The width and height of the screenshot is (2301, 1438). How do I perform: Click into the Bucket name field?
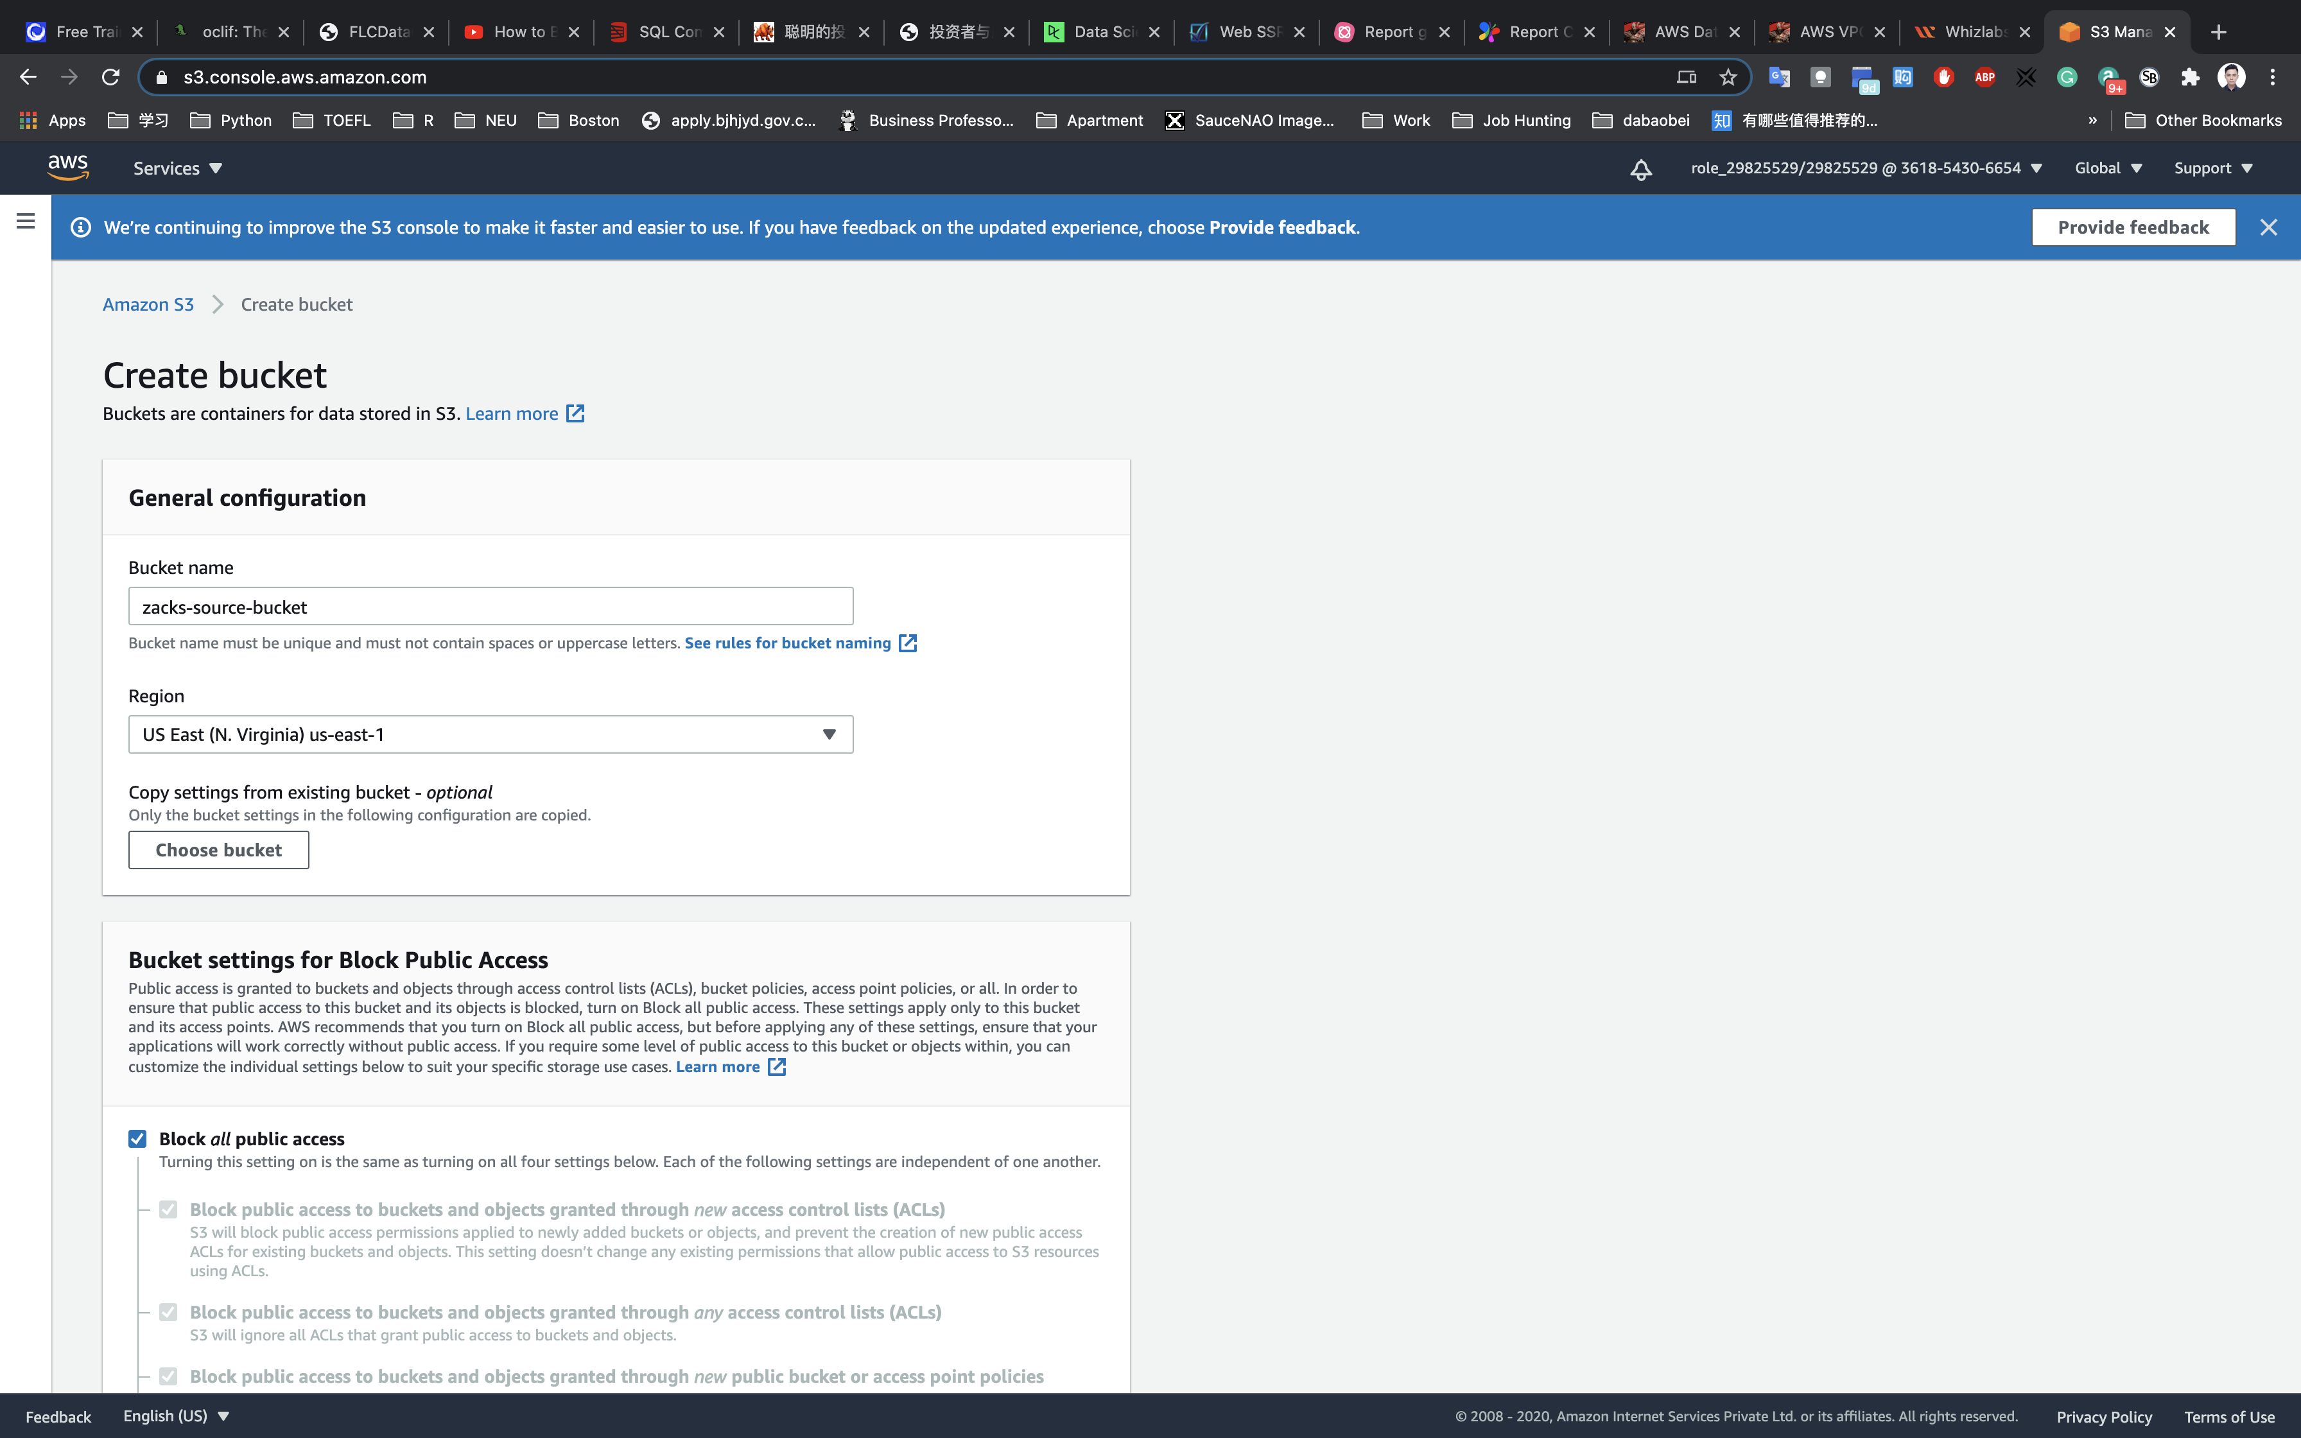[491, 607]
